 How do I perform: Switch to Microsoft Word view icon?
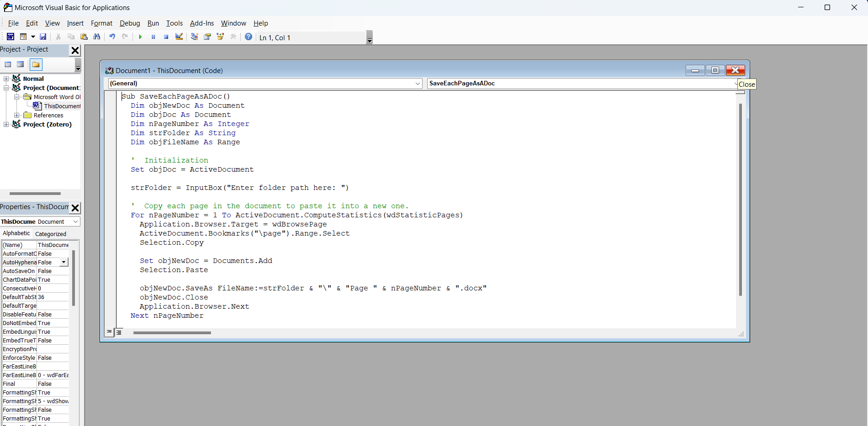coord(10,37)
